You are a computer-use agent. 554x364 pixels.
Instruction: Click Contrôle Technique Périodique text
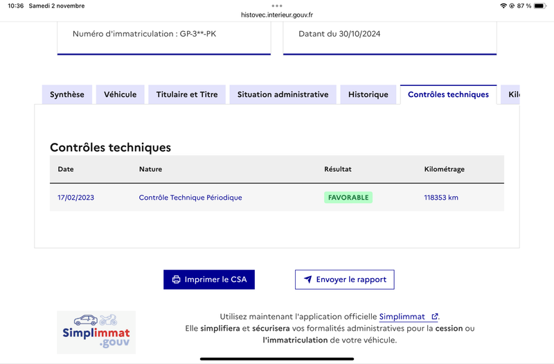(190, 198)
